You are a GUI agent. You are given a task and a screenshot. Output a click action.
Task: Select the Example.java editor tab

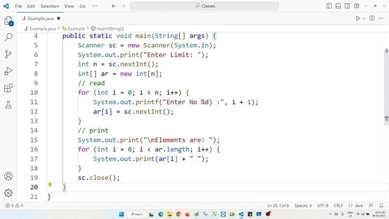tap(40, 18)
